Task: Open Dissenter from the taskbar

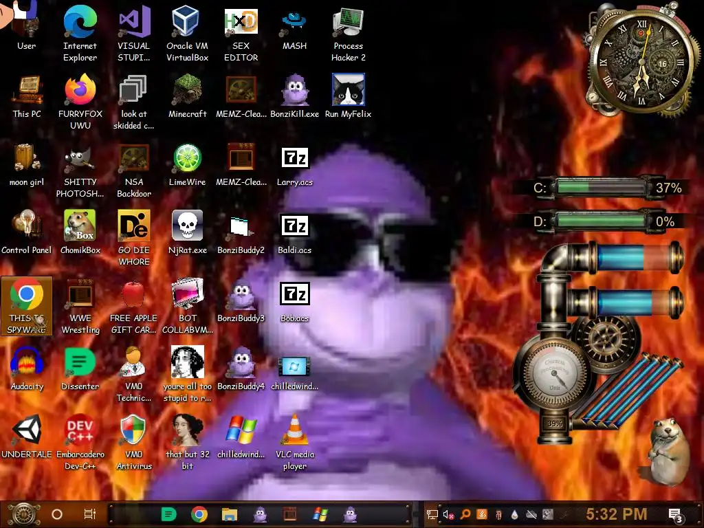Action: point(169,514)
